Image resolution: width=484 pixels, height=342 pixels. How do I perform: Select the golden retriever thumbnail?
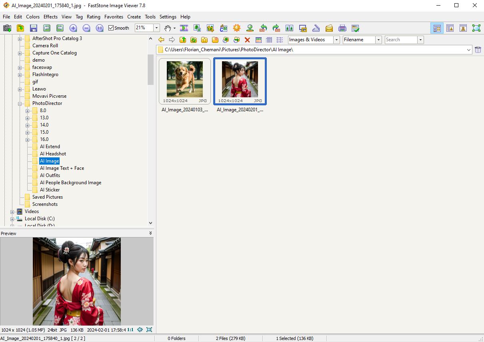tap(184, 78)
